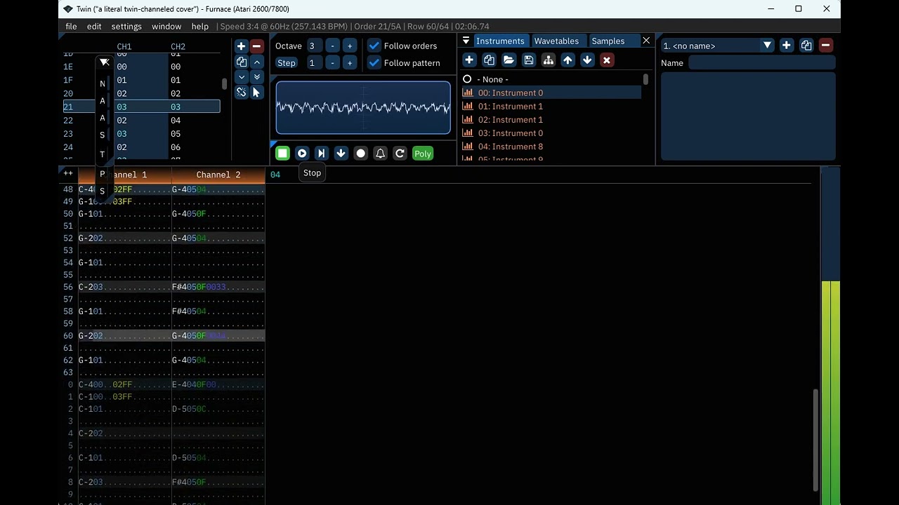Toggle instrument folder view hierarchy icon
The width and height of the screenshot is (899, 505).
[x=548, y=60]
